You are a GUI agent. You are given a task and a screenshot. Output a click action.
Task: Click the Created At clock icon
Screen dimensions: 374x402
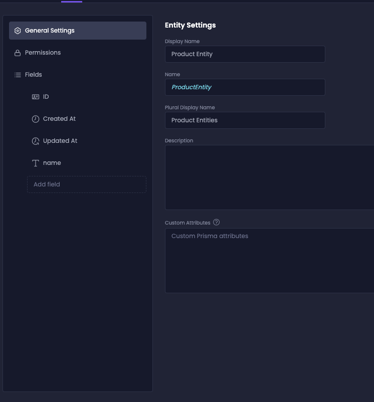[x=36, y=119]
